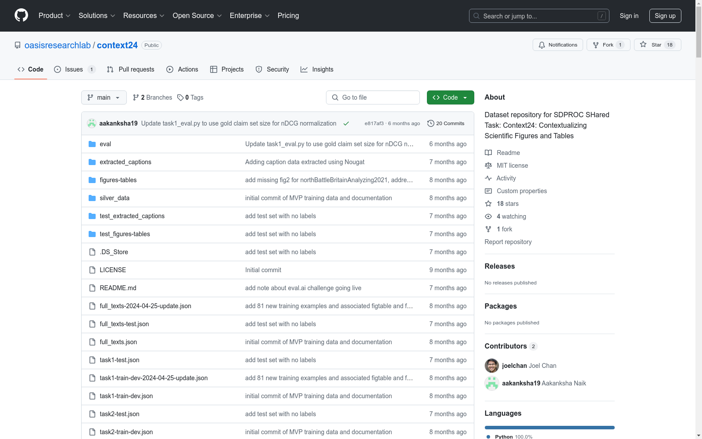Open the context24 repository link
This screenshot has height=439, width=702.
point(117,45)
